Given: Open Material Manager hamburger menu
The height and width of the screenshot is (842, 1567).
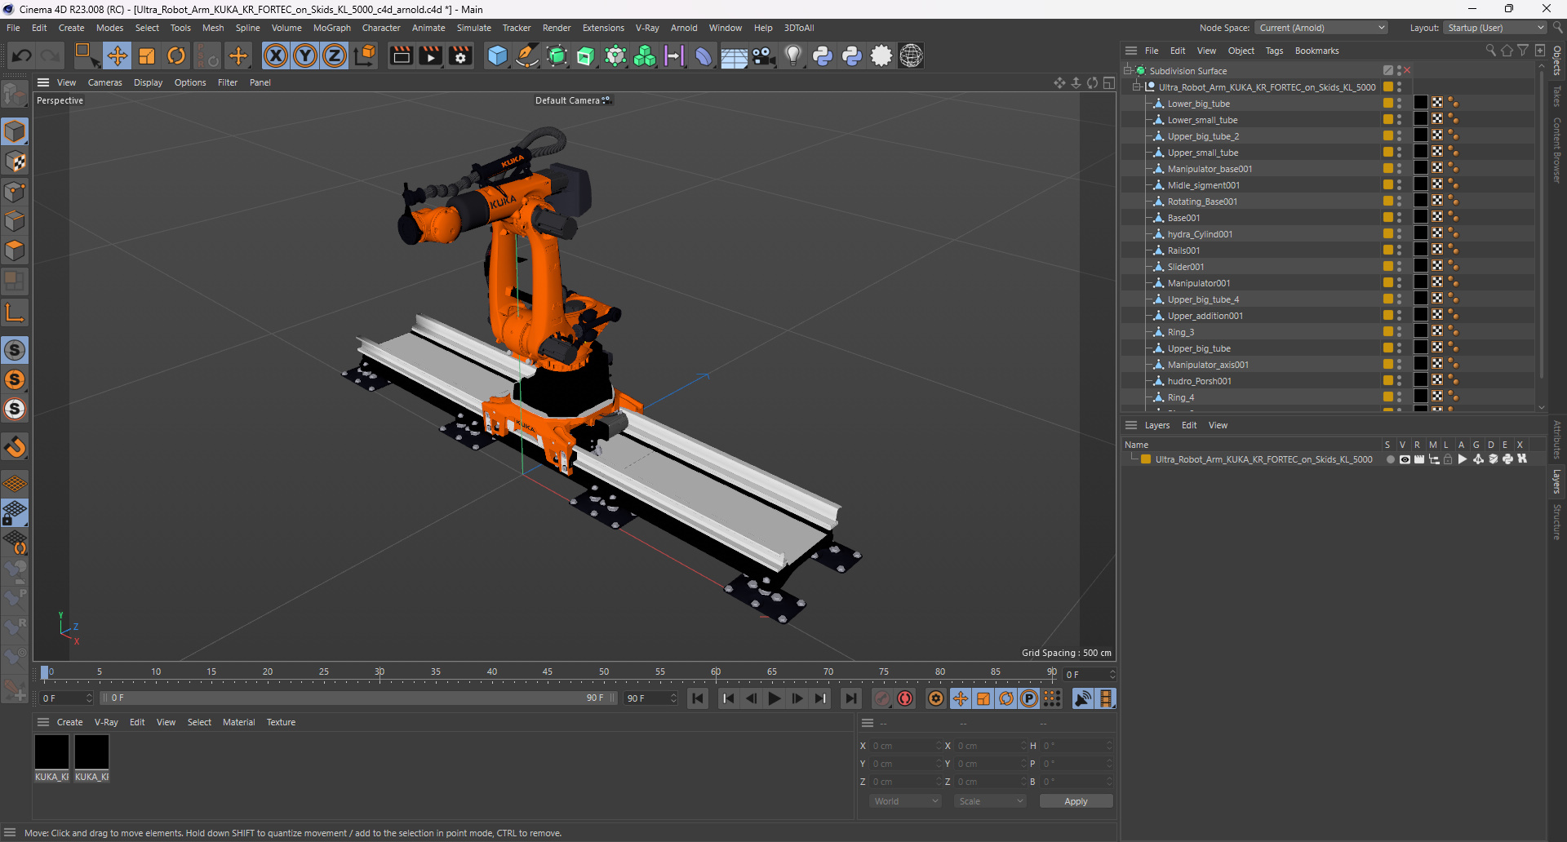Looking at the screenshot, I should 43,722.
